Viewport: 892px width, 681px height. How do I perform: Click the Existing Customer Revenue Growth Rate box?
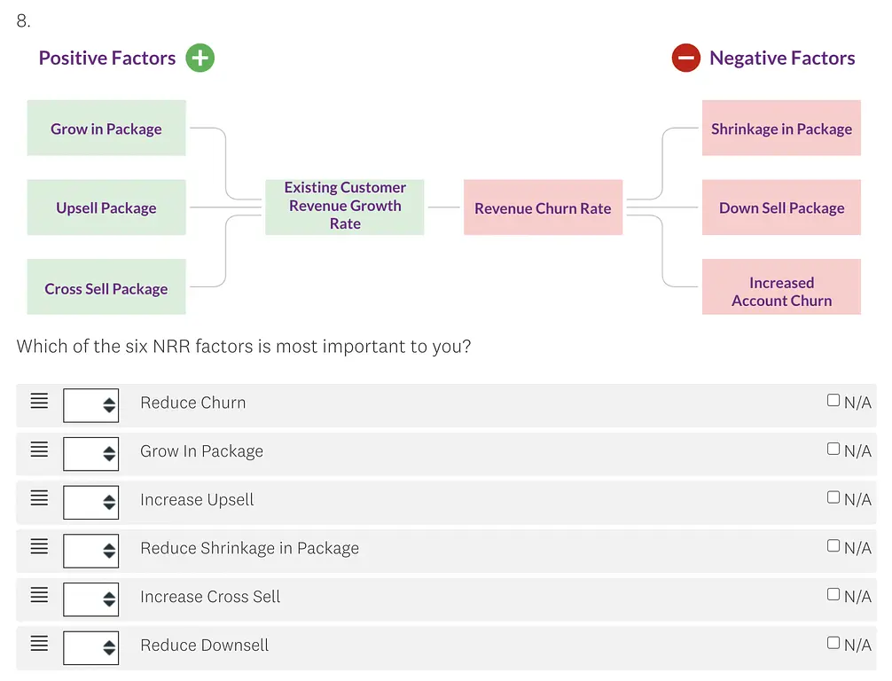[x=345, y=207]
